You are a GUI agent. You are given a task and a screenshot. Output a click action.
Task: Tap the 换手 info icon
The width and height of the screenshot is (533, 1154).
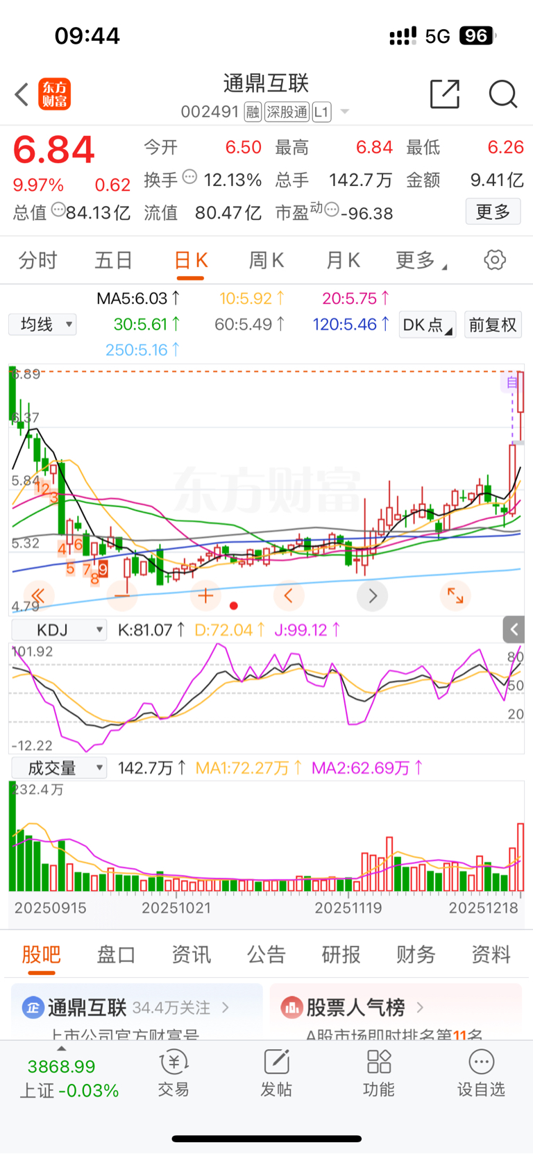tap(189, 177)
